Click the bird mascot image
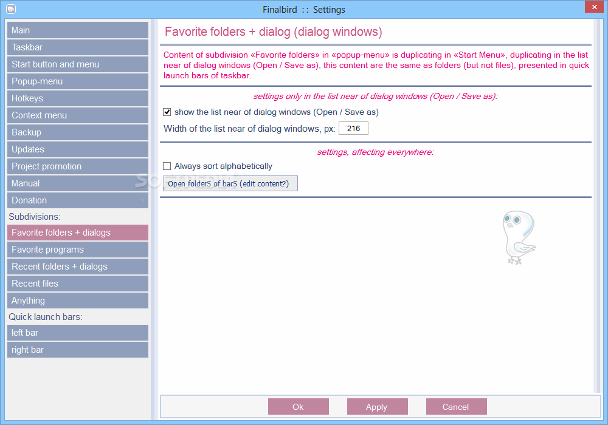Screen dimensions: 608x425 519,237
